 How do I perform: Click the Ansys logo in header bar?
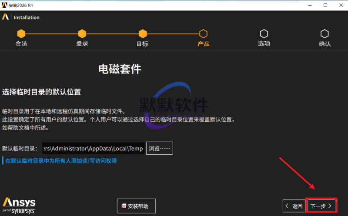coord(6,17)
